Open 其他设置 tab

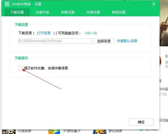coord(119,12)
